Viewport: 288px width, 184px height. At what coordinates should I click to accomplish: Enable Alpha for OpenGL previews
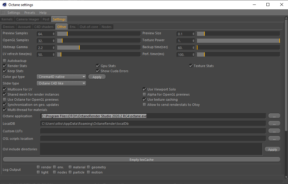144,94
